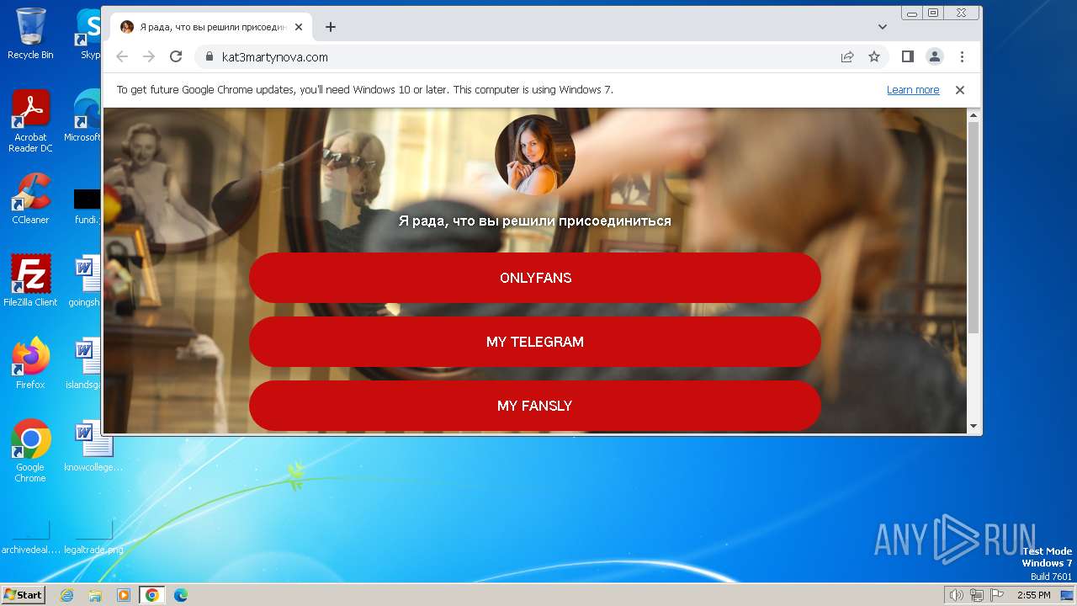Close the kat3martynova tab

[x=299, y=27]
